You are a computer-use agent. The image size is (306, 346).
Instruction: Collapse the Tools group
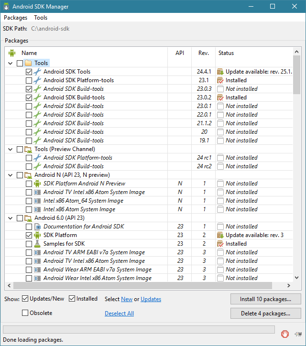tap(11, 64)
